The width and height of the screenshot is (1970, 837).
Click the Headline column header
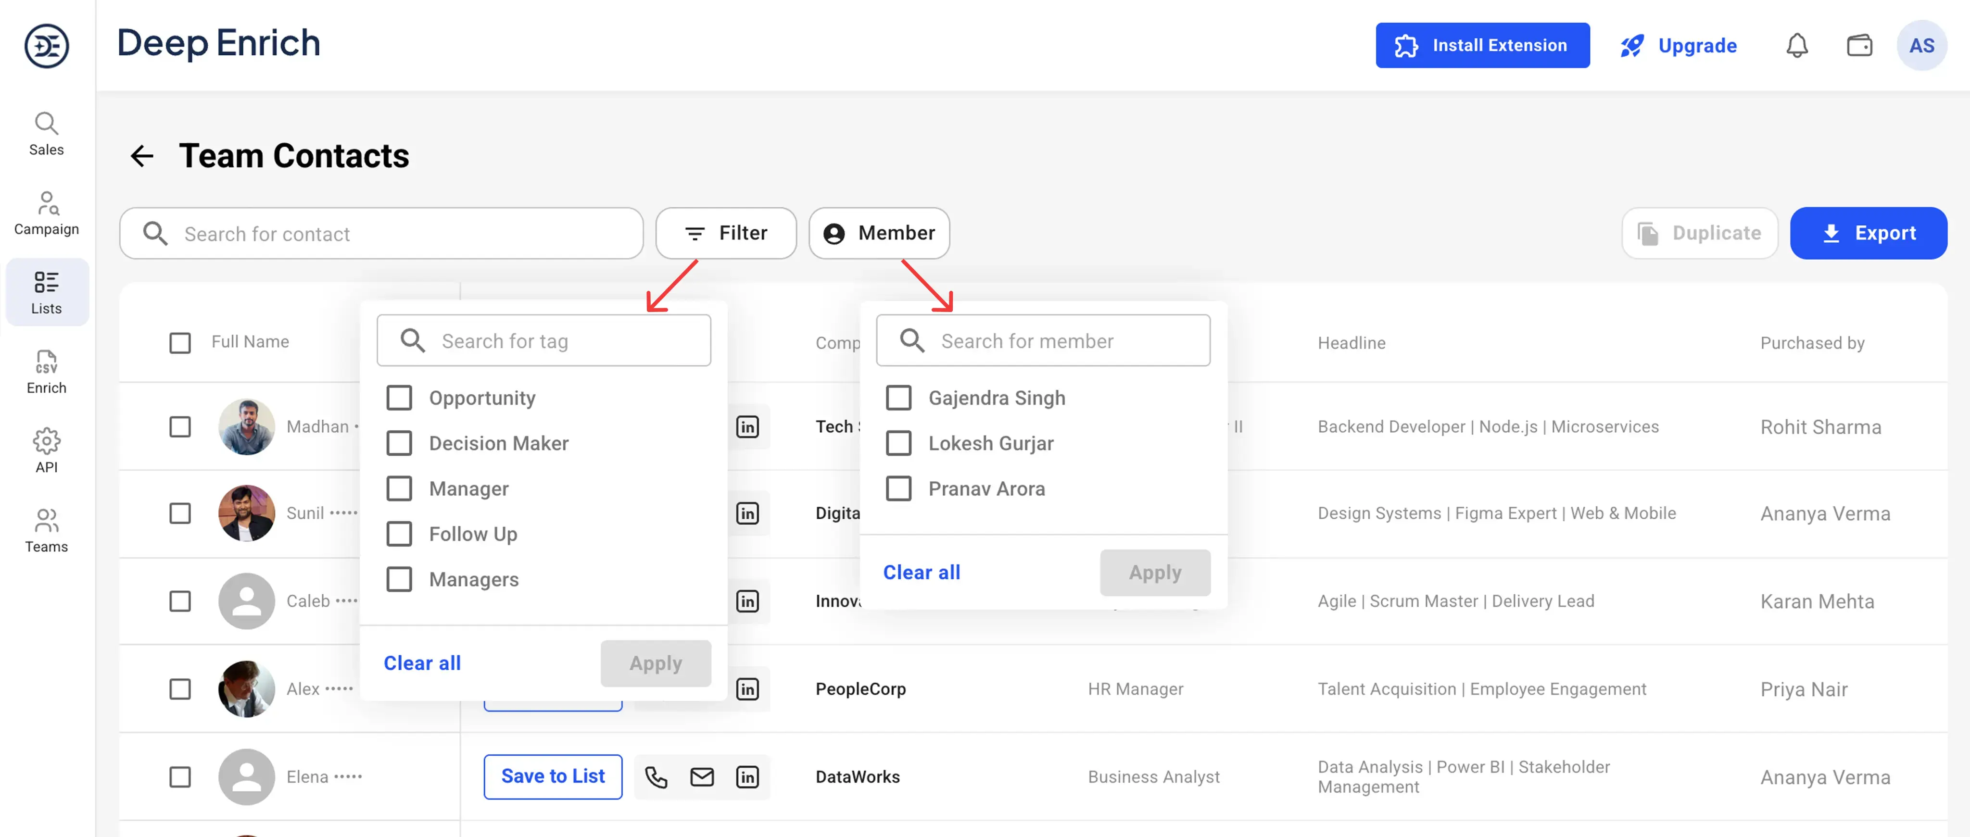[x=1351, y=342]
